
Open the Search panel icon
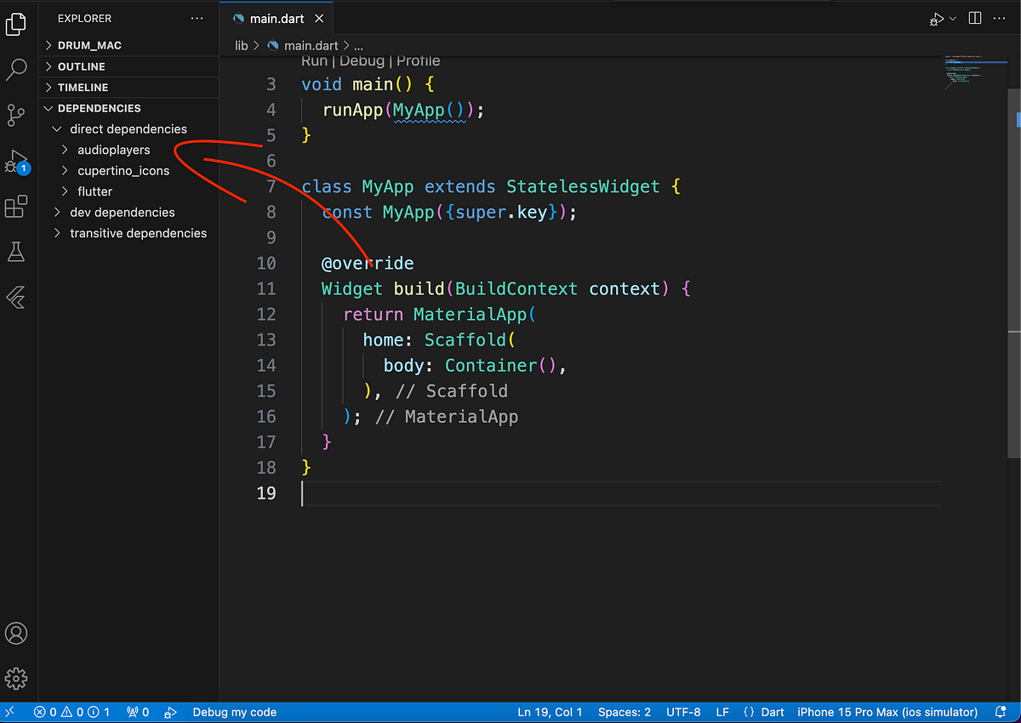click(x=17, y=69)
